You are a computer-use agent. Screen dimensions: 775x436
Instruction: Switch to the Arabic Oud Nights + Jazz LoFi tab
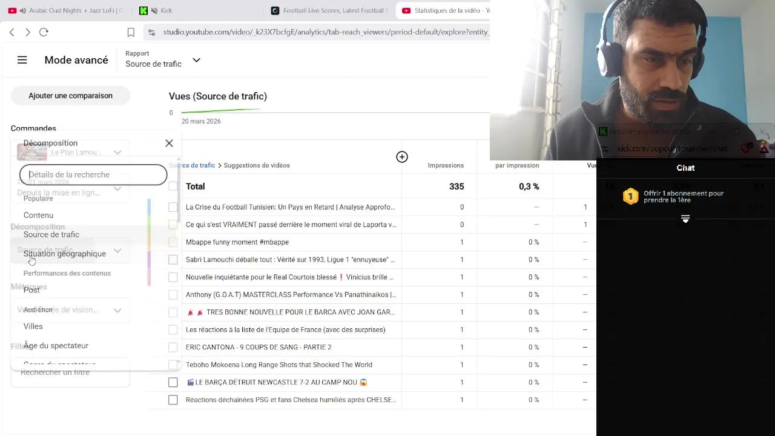coord(66,10)
